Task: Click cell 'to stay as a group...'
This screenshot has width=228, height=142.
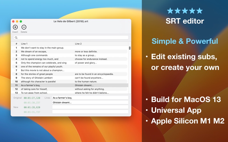Action: [x=85, y=55]
